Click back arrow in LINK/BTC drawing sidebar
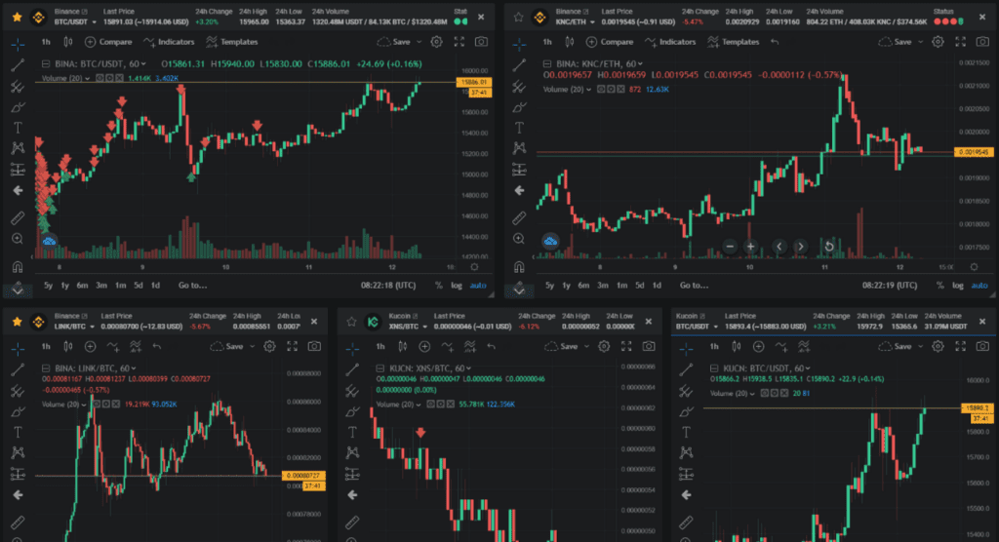 click(18, 495)
